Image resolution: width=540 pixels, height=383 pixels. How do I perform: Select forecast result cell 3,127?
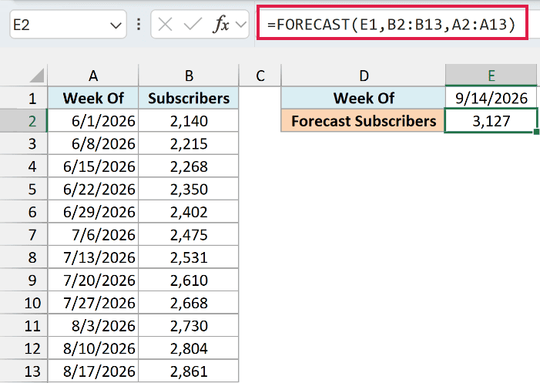[x=491, y=121]
